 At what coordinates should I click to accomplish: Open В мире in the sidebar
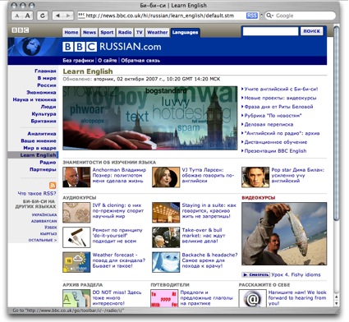pos(47,78)
